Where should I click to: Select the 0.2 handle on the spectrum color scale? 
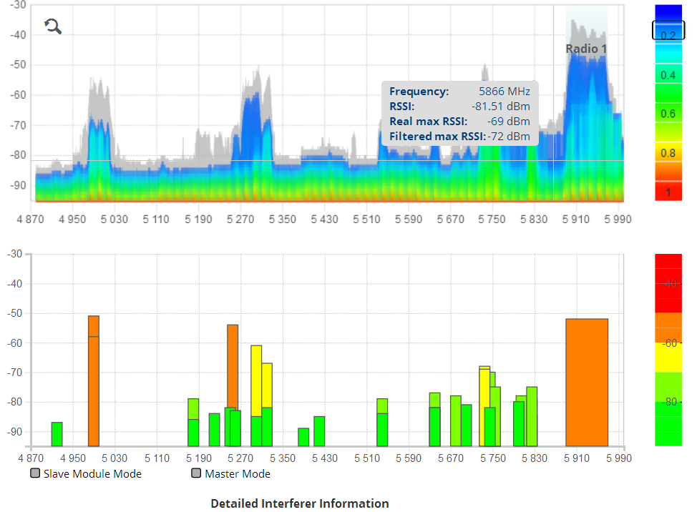click(x=668, y=31)
